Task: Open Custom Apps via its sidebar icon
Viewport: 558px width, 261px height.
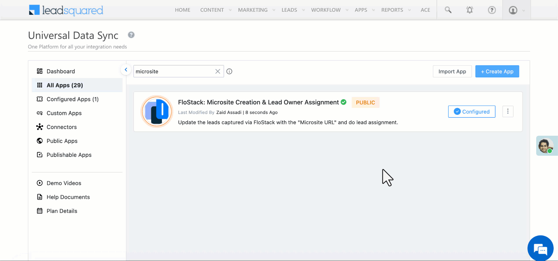Action: point(40,113)
